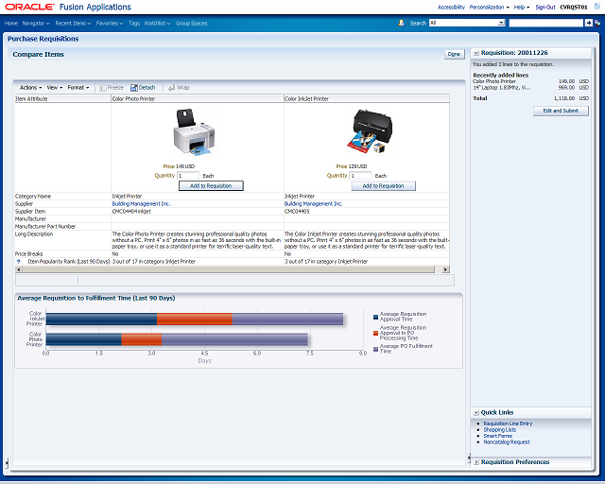Open Building Management Inc. supplier link for Photo Printer
Image resolution: width=605 pixels, height=484 pixels.
(x=141, y=204)
